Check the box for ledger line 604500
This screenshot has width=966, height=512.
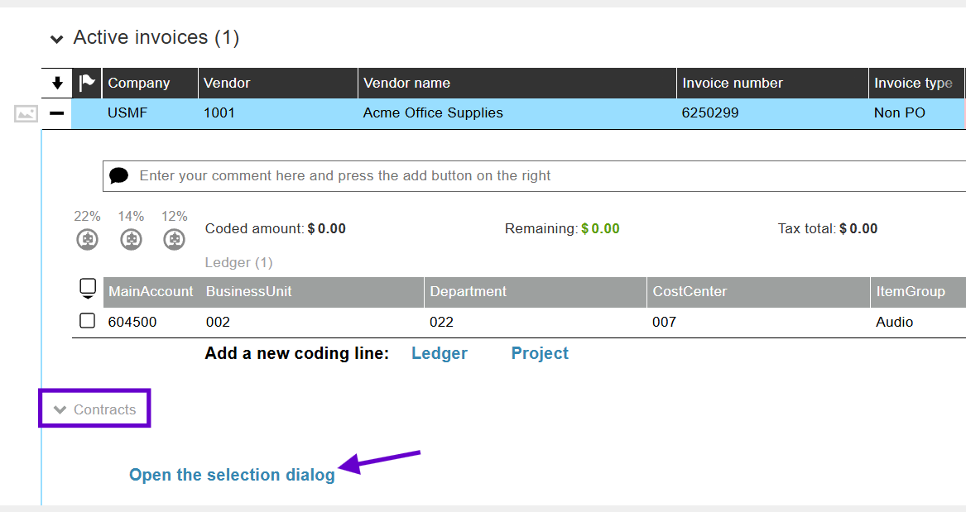tap(88, 321)
